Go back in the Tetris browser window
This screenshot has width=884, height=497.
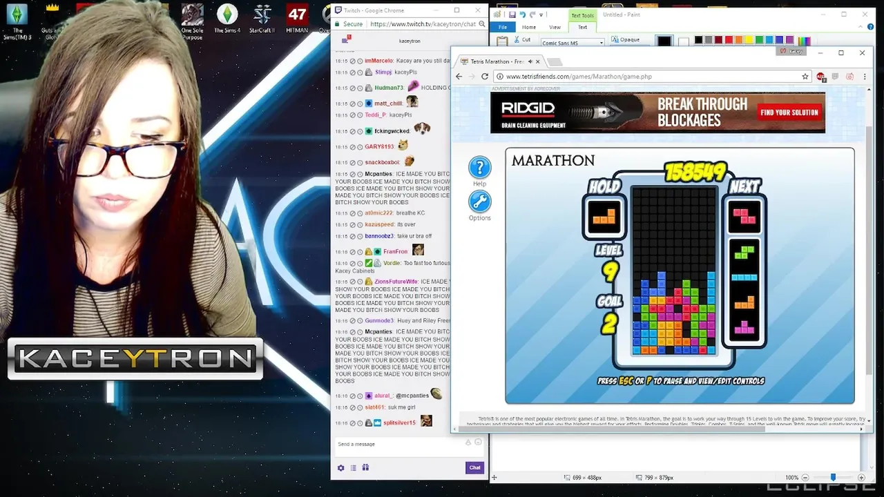point(459,77)
